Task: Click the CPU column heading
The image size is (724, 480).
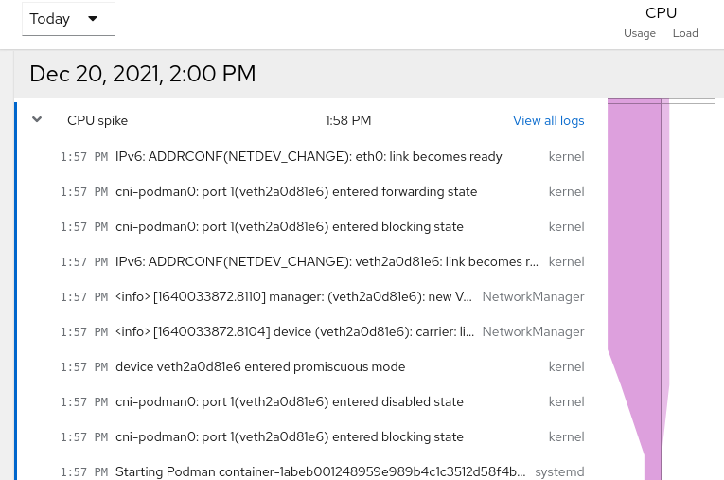Action: pyautogui.click(x=661, y=12)
